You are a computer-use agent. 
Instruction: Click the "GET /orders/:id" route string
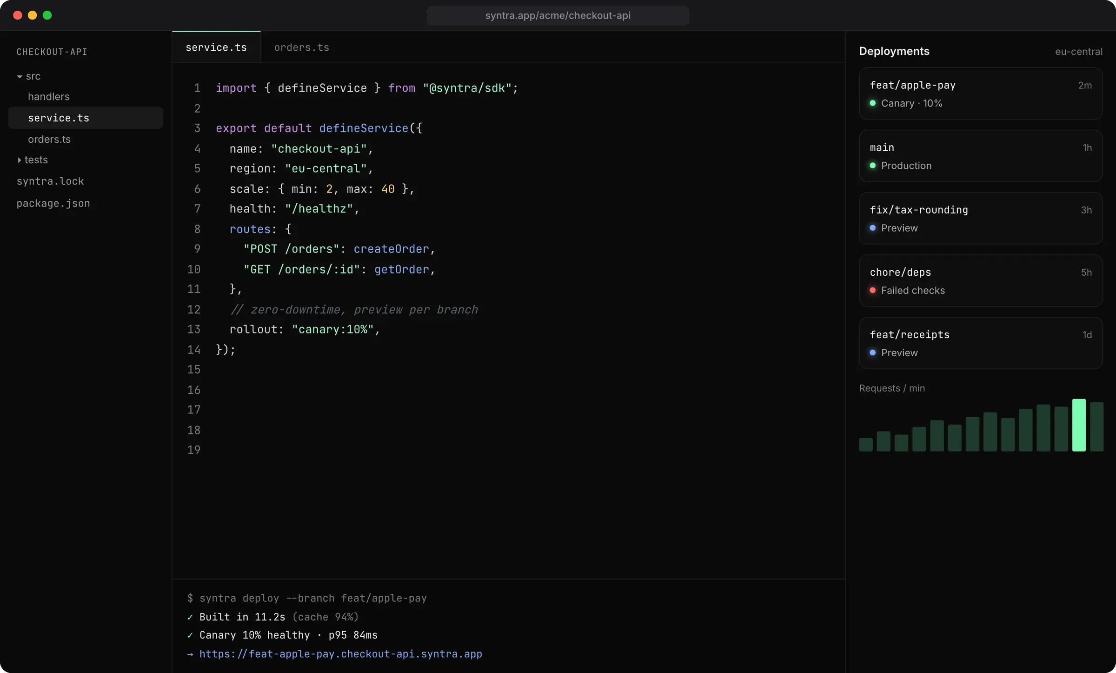click(302, 270)
